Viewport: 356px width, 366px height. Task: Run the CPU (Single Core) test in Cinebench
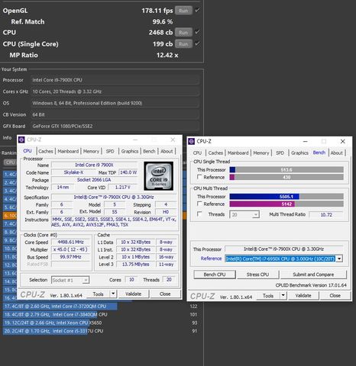coord(183,44)
